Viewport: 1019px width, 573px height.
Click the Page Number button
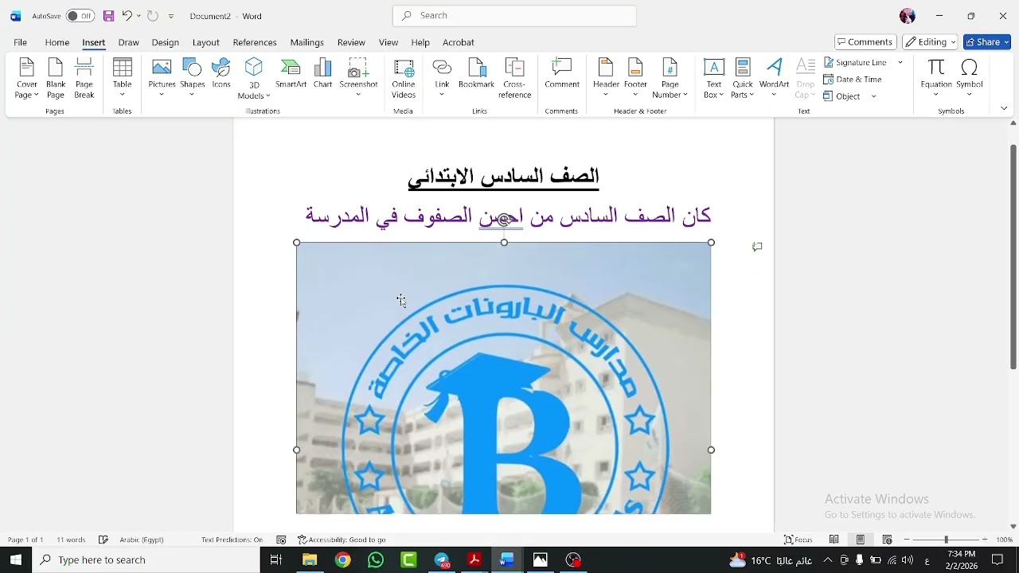[670, 78]
